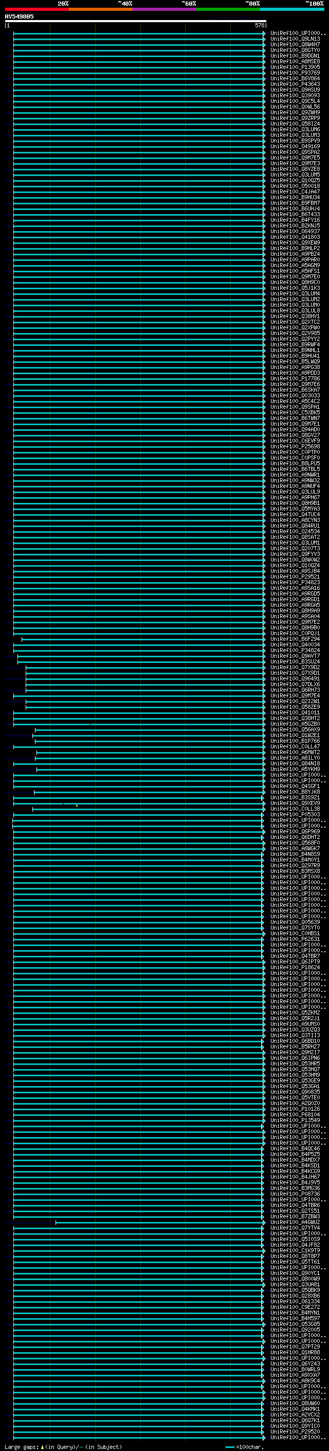
Task: Click the green ~80% identity legend segment
Action: pyautogui.click(x=228, y=9)
